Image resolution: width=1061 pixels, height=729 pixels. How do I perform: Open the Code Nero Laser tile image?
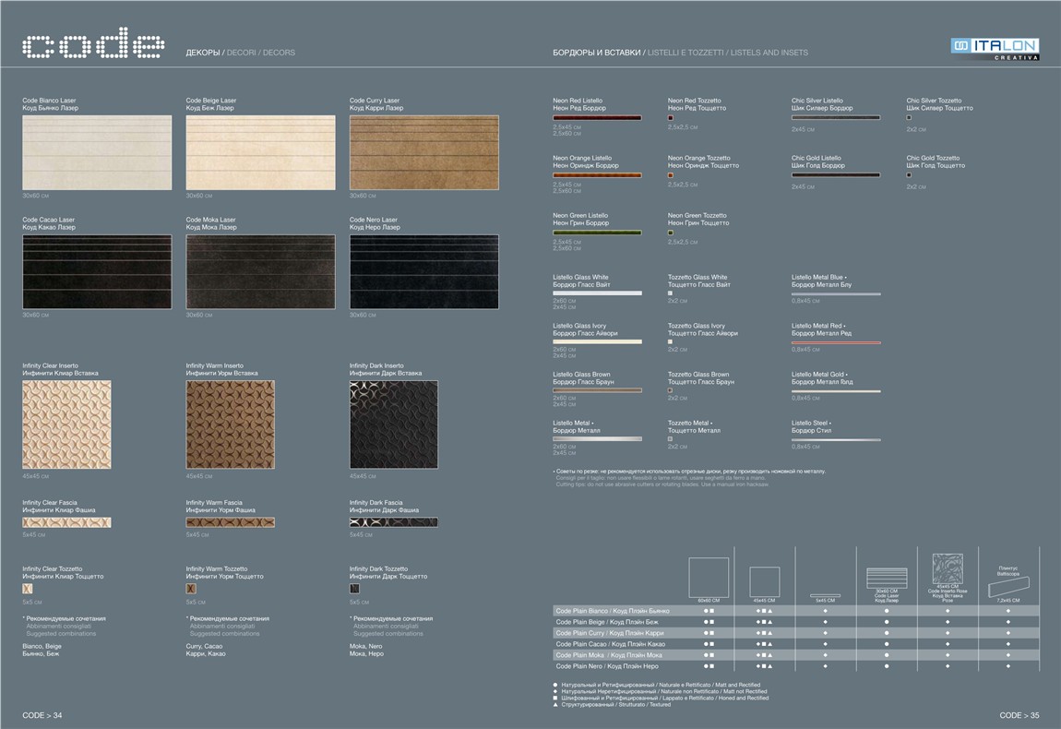coord(424,272)
